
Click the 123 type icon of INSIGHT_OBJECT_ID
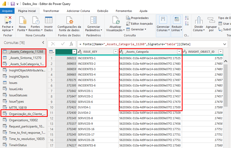[185, 52]
